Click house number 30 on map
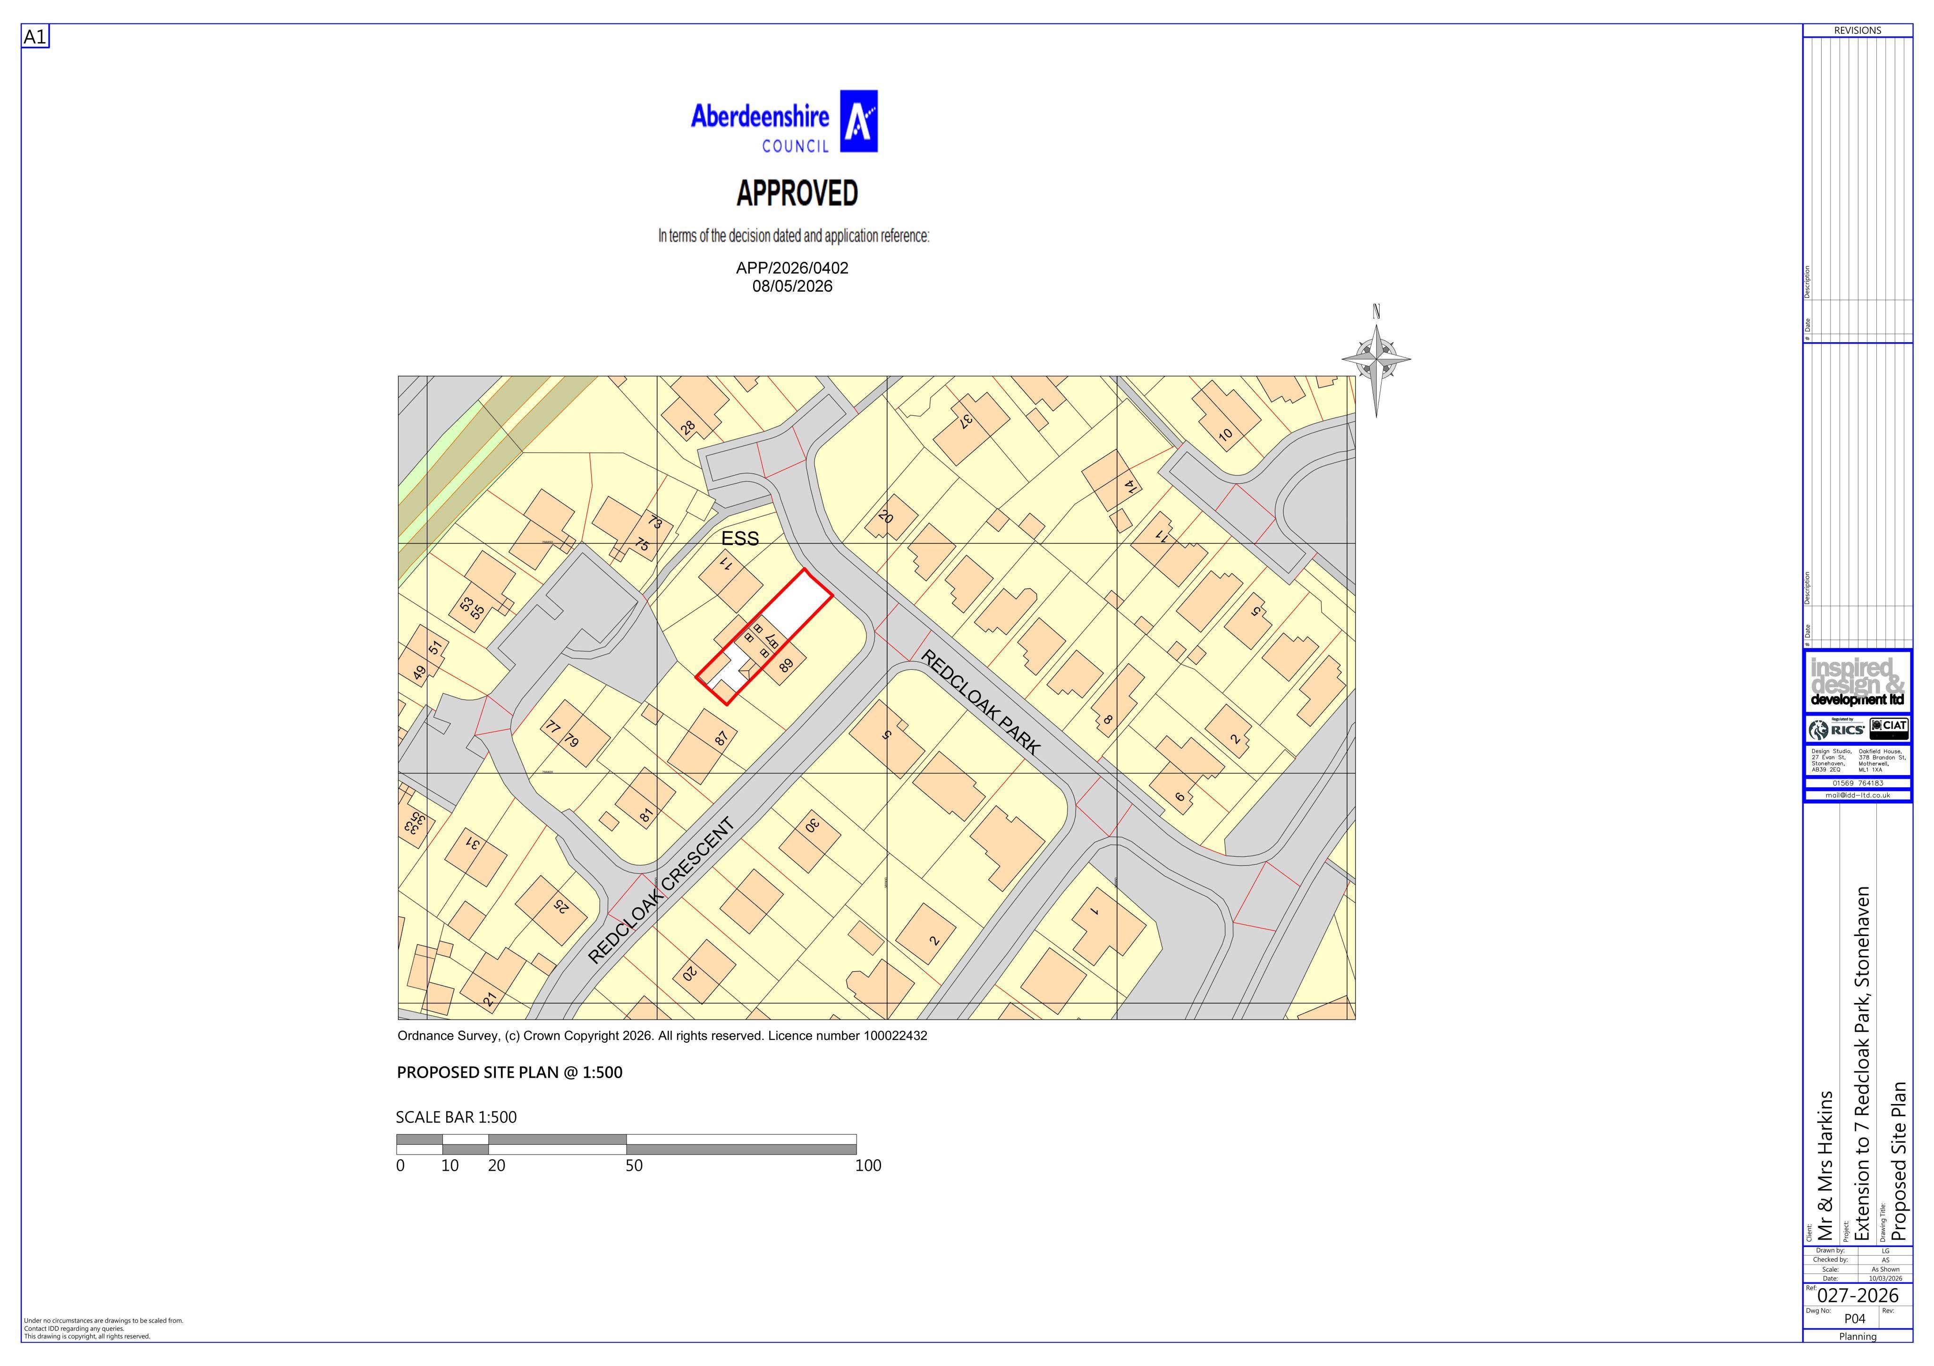 (812, 825)
